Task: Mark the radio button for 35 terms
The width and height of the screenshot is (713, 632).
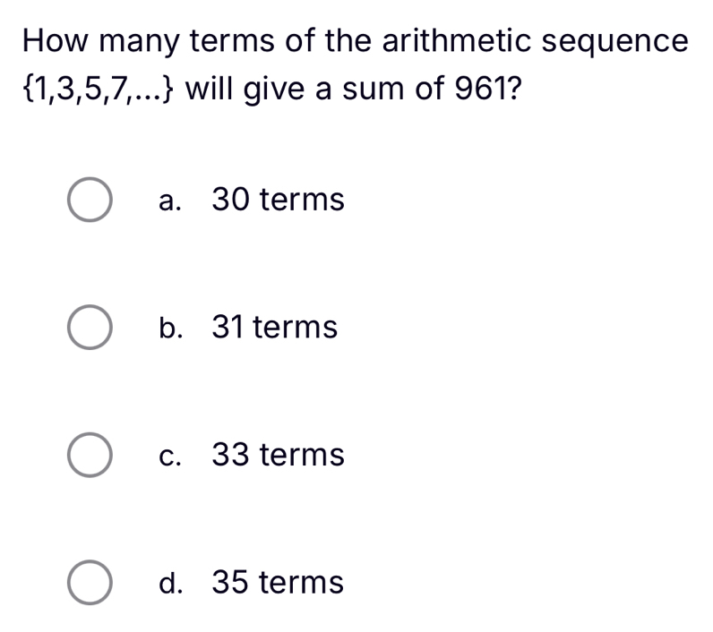Action: point(90,583)
